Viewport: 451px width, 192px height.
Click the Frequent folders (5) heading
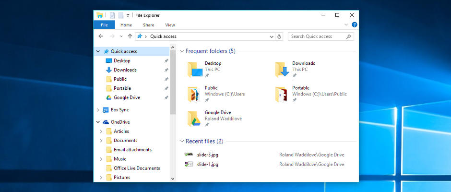pyautogui.click(x=211, y=51)
